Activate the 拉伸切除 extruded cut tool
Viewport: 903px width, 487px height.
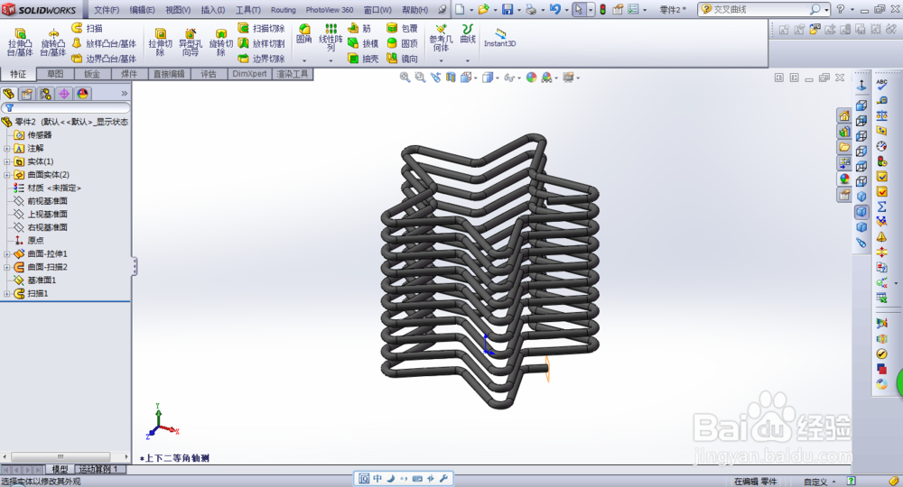click(x=160, y=42)
